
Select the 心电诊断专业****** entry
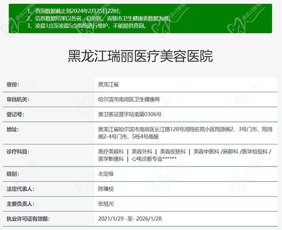click(154, 159)
